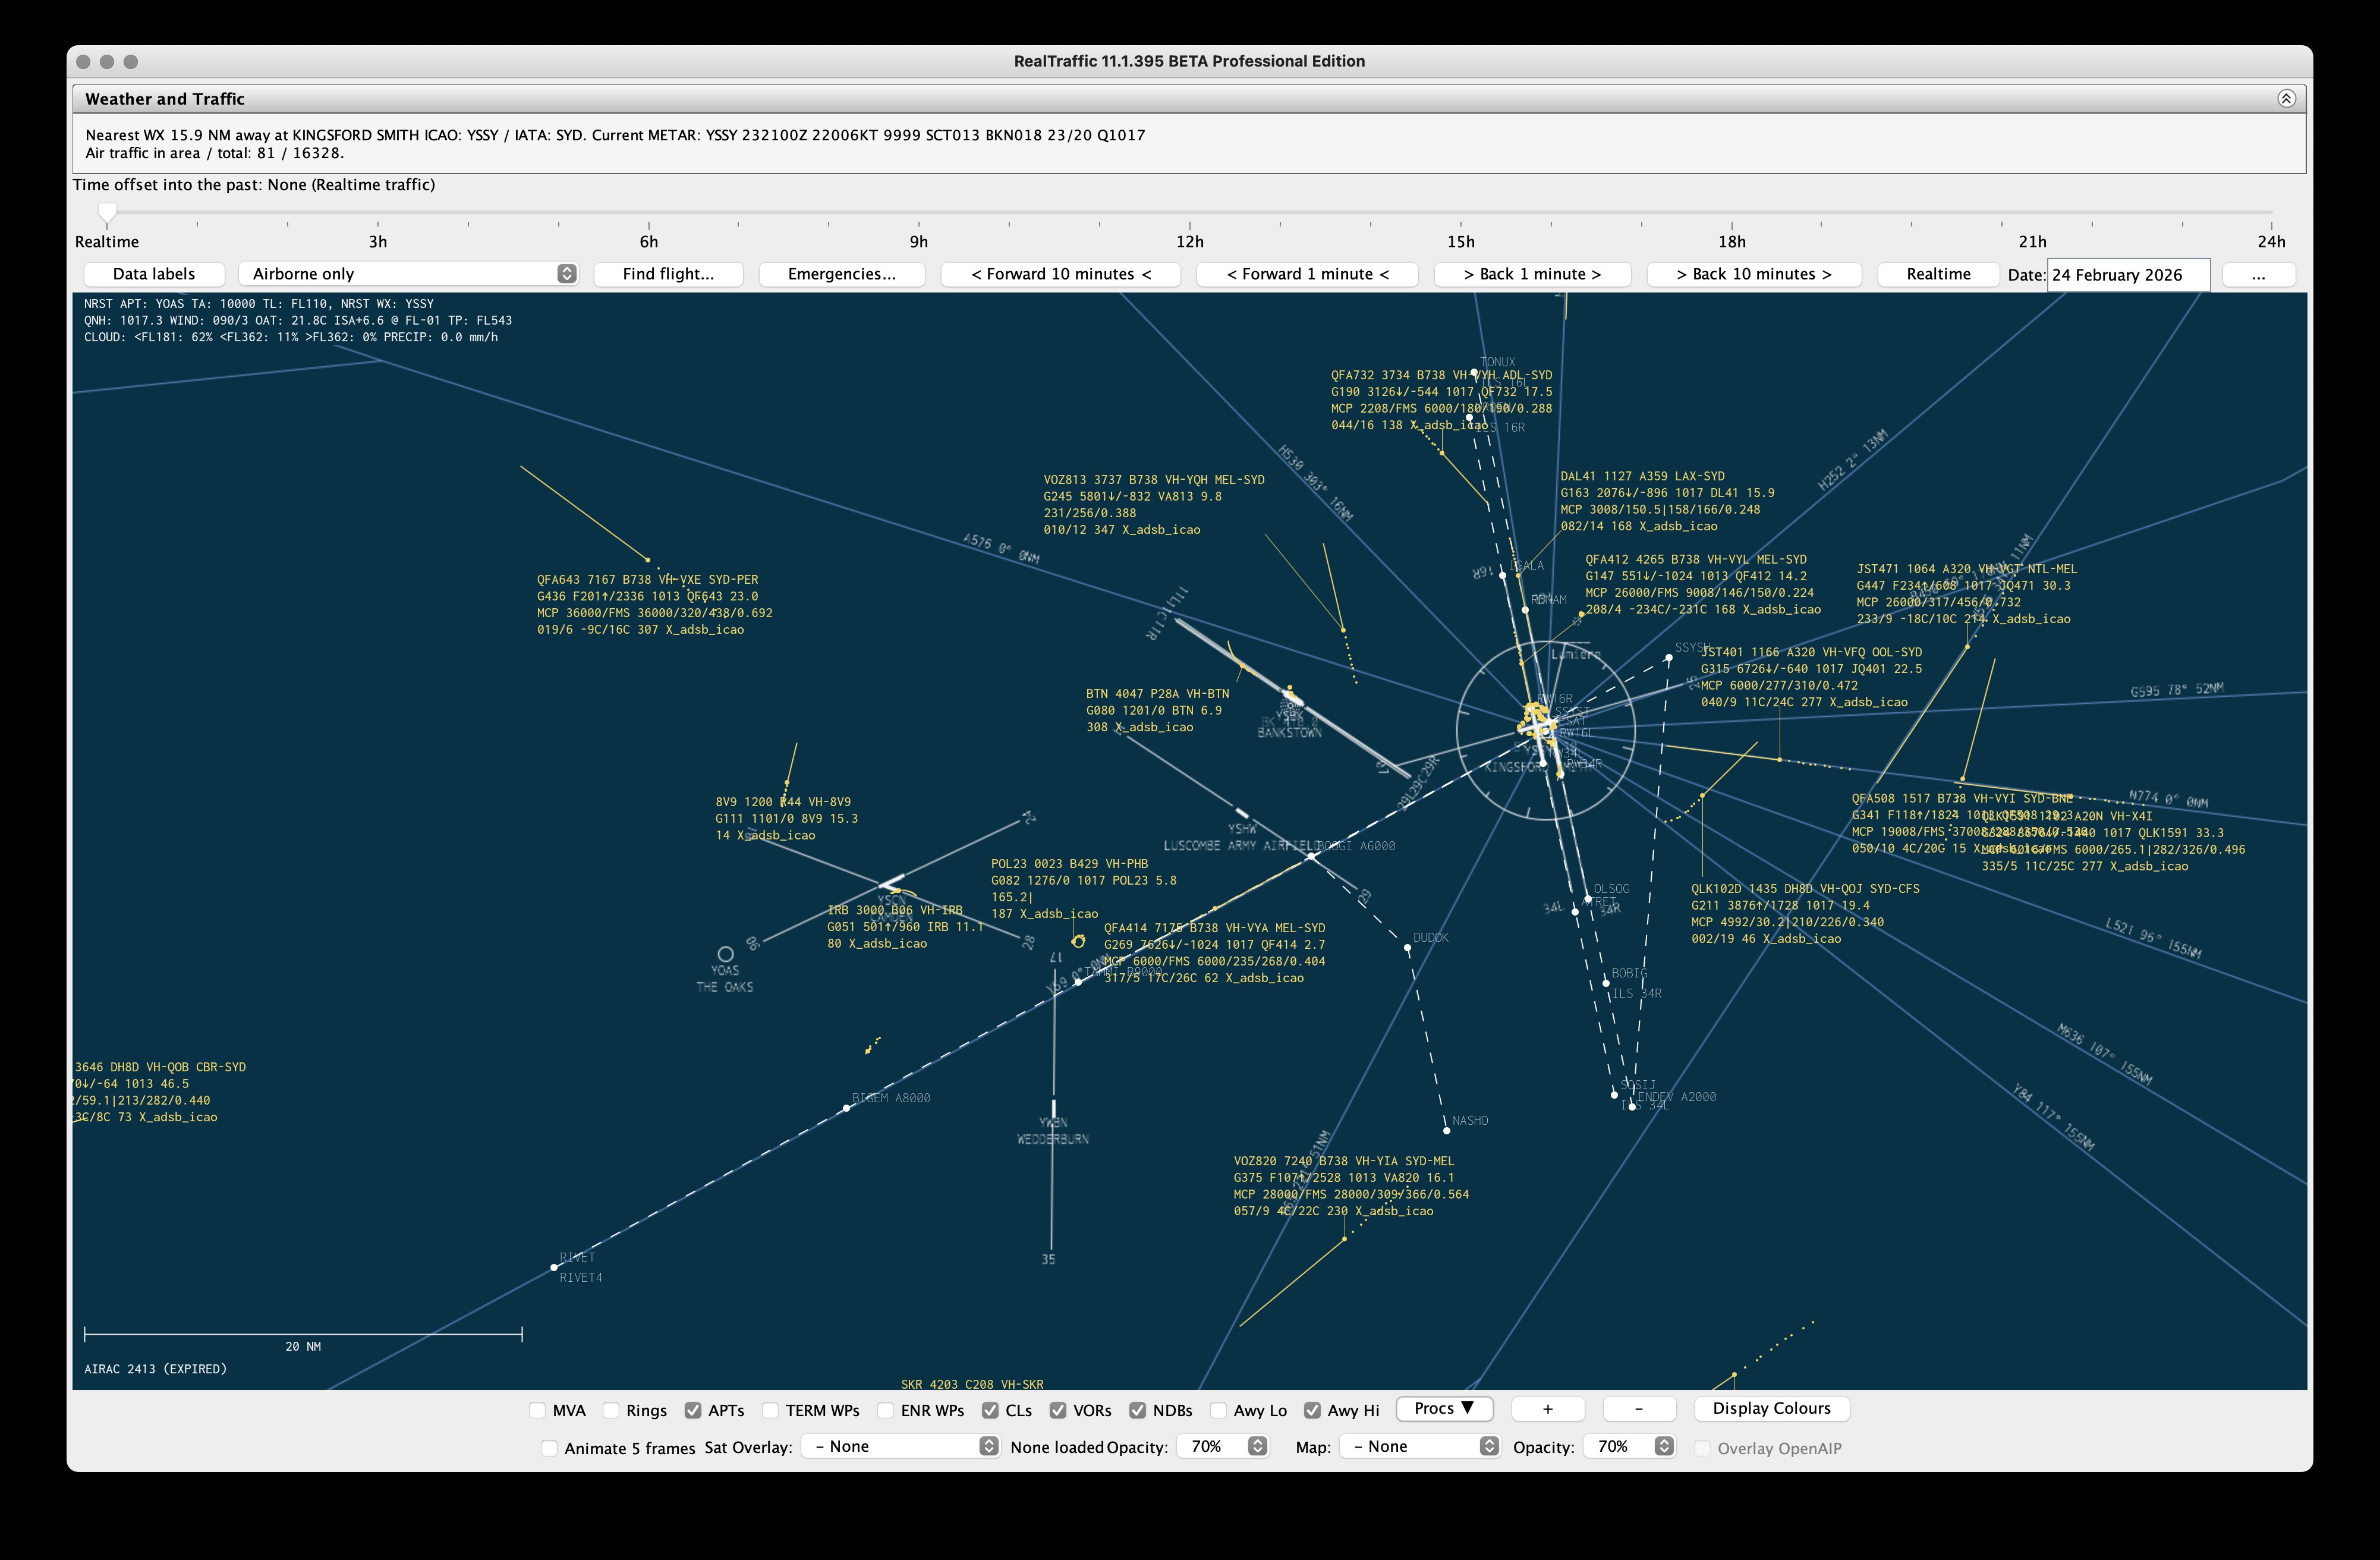This screenshot has width=2380, height=1560.
Task: Click the Find flight... button
Action: point(668,274)
